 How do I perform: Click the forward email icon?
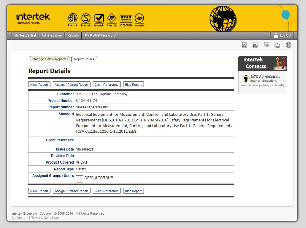pos(267,45)
